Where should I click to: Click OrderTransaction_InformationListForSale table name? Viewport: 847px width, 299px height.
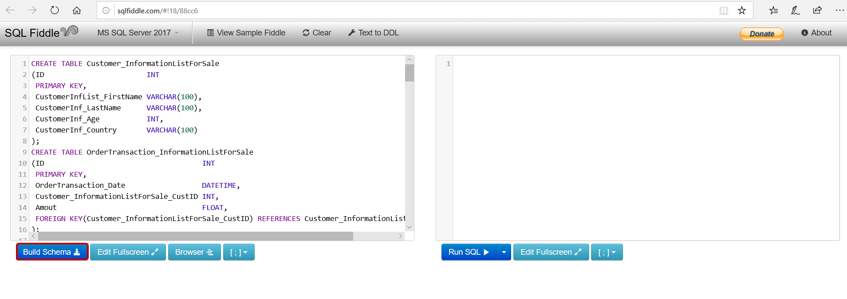pyautogui.click(x=170, y=152)
